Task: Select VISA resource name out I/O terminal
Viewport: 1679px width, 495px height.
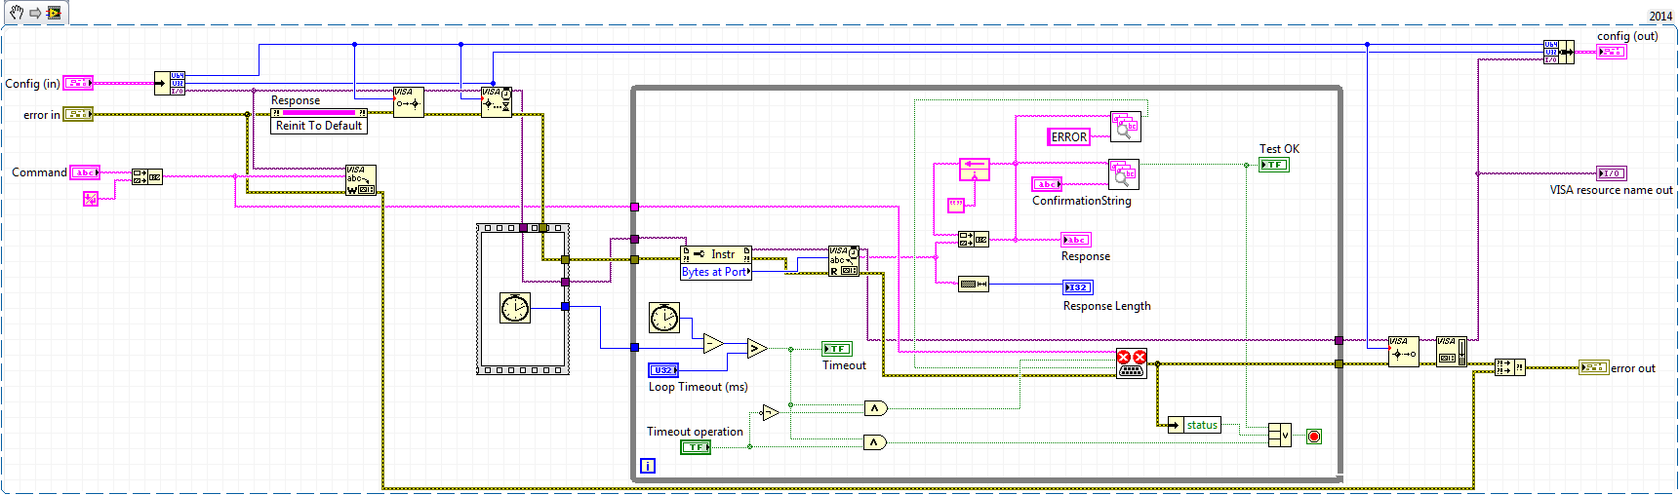Action: [1612, 173]
